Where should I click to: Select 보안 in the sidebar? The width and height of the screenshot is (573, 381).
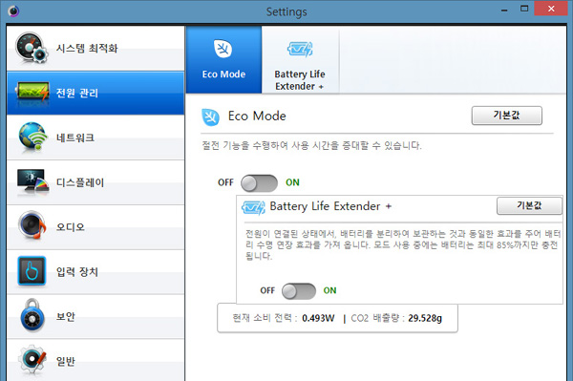95,316
